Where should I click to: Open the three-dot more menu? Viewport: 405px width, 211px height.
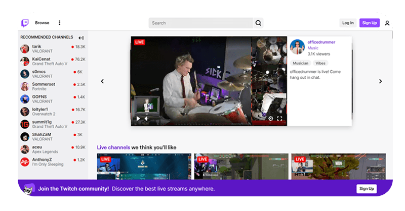(59, 23)
